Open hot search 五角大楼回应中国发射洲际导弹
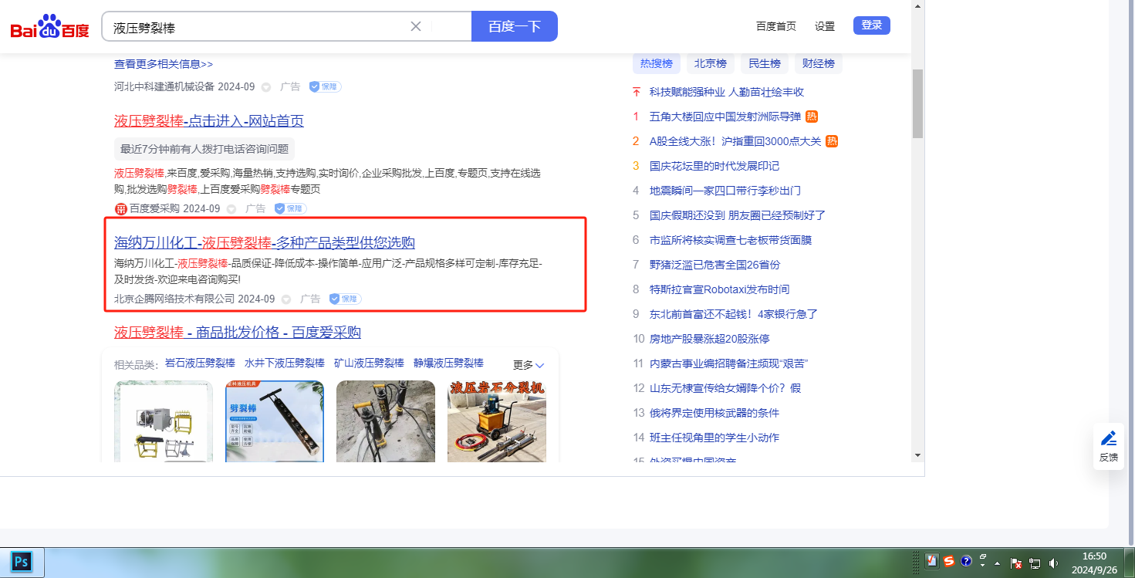1135x578 pixels. pyautogui.click(x=725, y=117)
